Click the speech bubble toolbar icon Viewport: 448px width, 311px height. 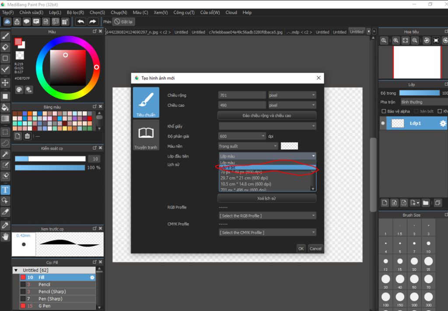(27, 22)
